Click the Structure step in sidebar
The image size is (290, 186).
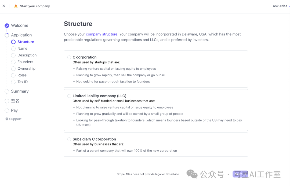click(x=26, y=42)
